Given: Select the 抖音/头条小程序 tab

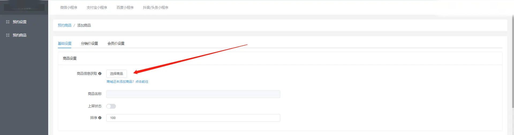Looking at the screenshot, I should click(x=156, y=7).
